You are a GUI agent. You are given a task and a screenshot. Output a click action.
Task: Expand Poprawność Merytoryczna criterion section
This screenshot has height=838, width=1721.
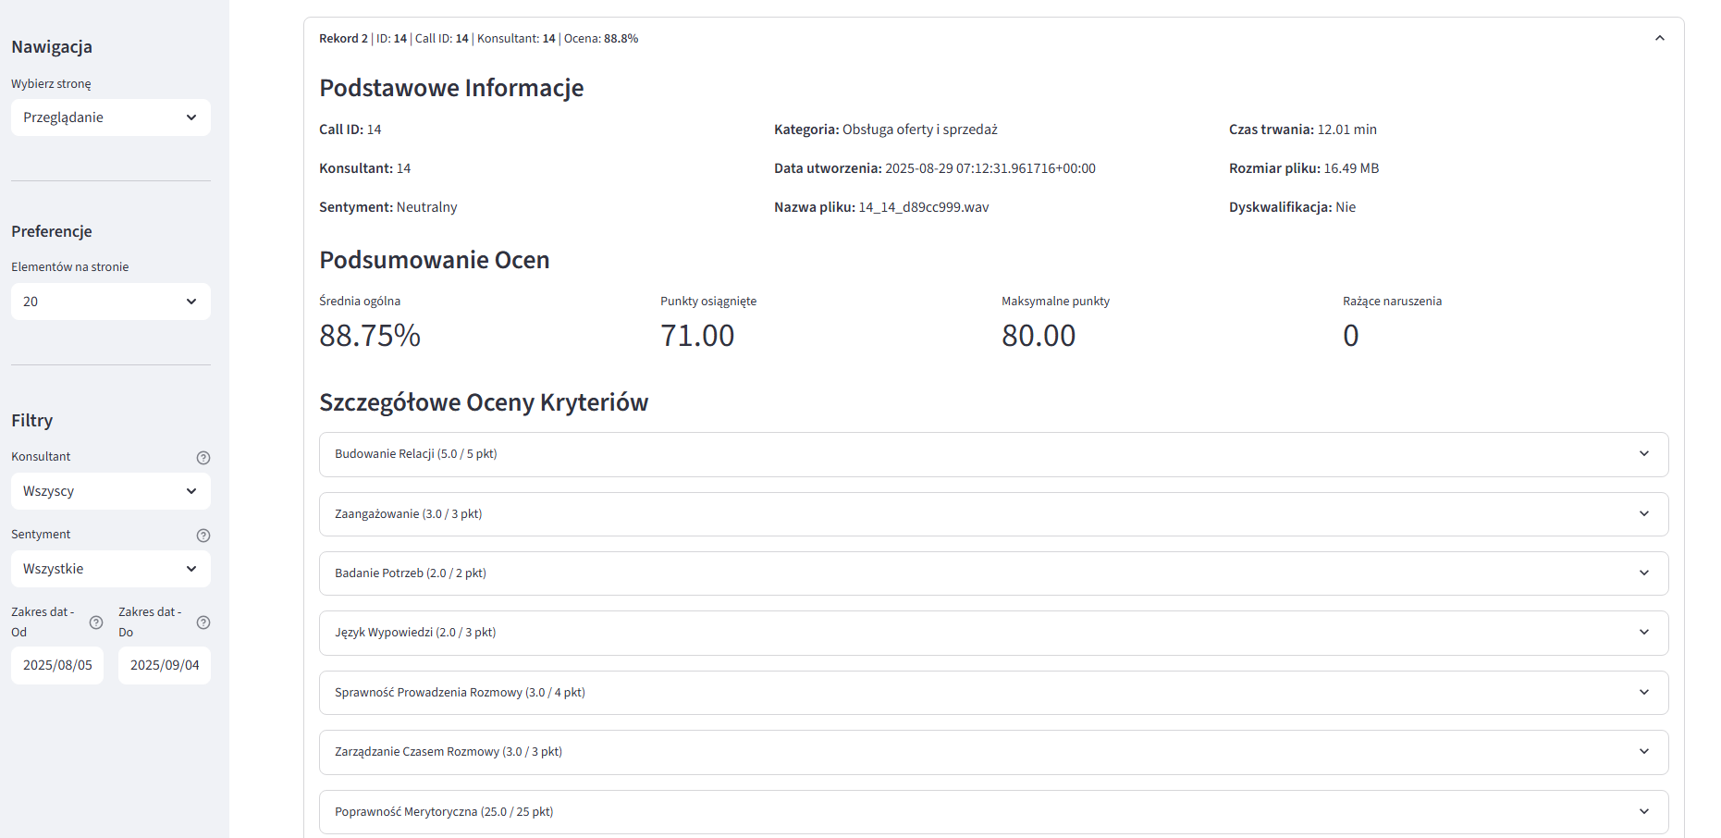[x=993, y=812]
